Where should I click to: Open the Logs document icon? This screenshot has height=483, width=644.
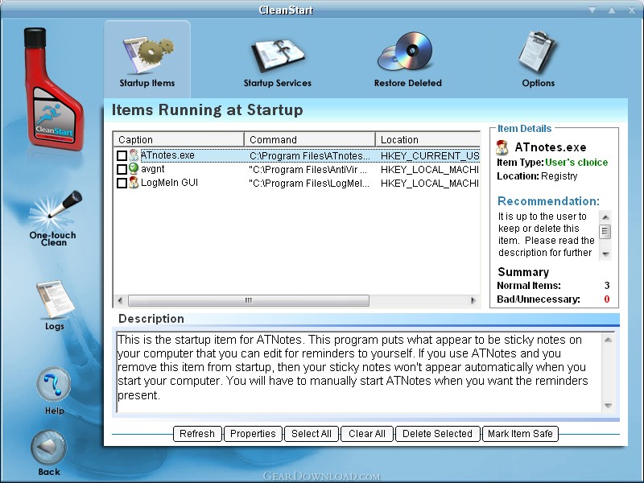55,299
